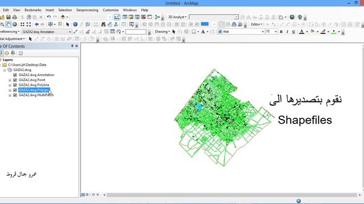Open the map scale dropdown
Screen dimensions: 364x204
pos(110,17)
